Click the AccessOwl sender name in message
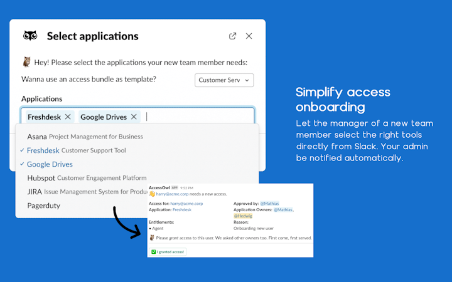 pos(159,187)
